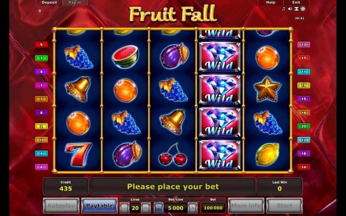346x216 pixels.
Task: Click the Start spin button
Action: (x=284, y=206)
